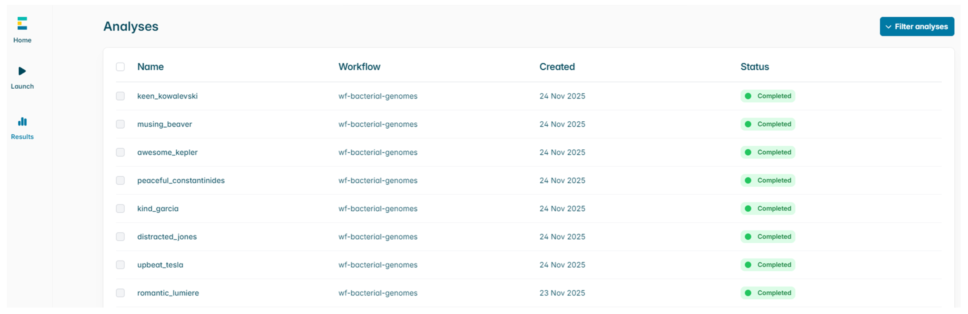Click the EPI2ME logo in the sidebar

pos(22,23)
